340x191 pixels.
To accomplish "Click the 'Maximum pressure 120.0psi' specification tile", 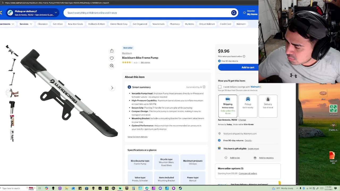I will tap(193, 162).
